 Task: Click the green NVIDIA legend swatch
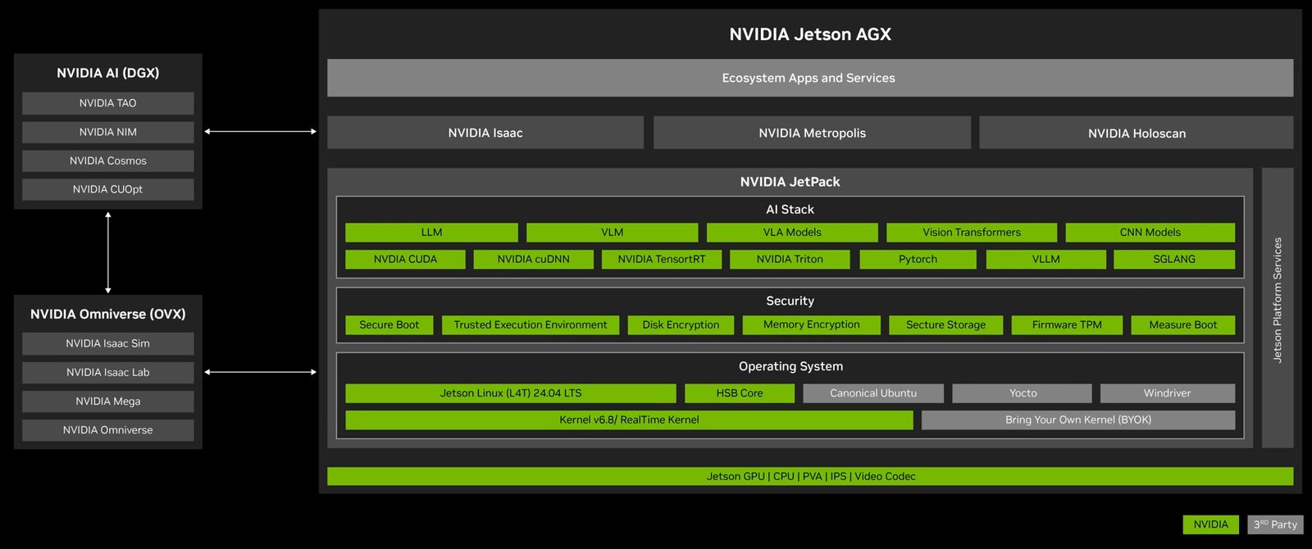[1210, 524]
